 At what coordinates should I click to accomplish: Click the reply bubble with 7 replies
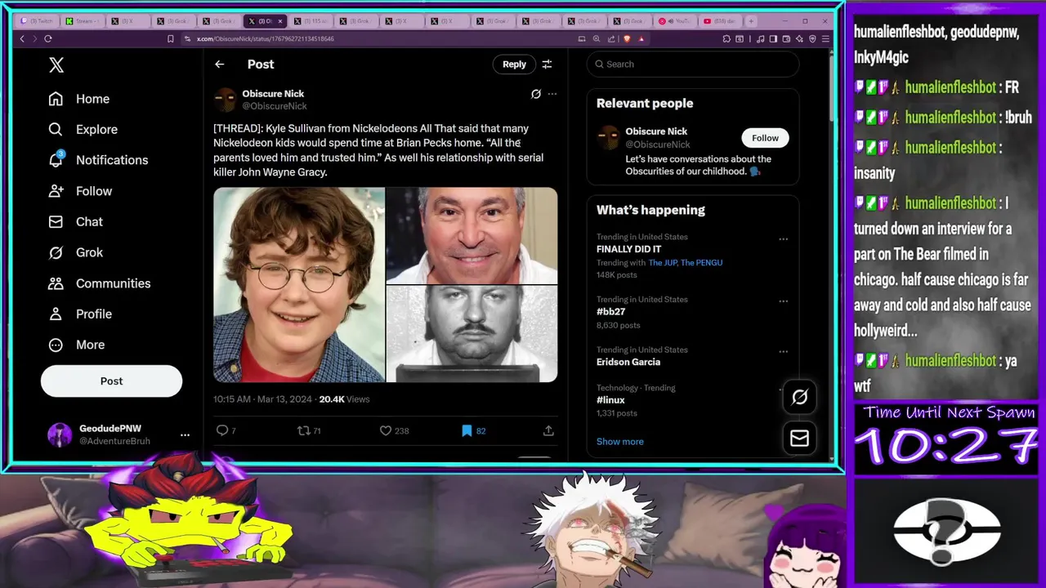pyautogui.click(x=226, y=430)
